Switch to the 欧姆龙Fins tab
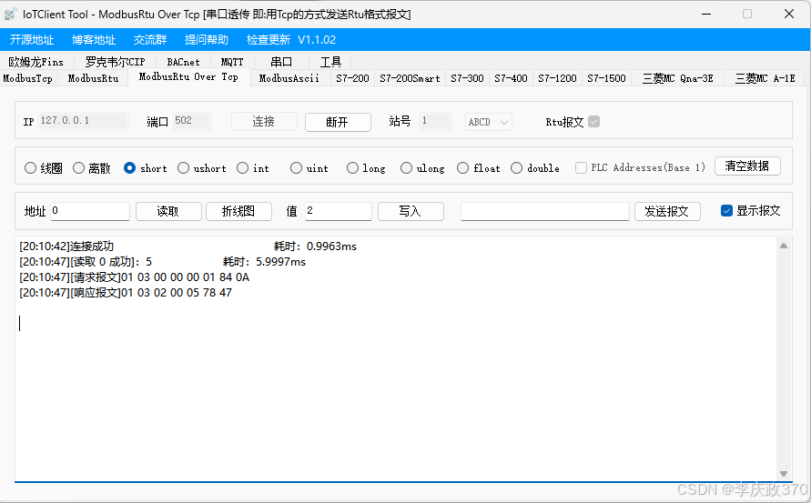811x503 pixels. pyautogui.click(x=36, y=62)
